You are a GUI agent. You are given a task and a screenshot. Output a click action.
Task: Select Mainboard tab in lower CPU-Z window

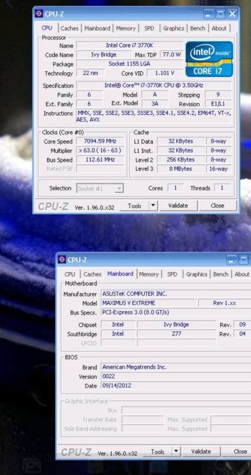point(120,273)
